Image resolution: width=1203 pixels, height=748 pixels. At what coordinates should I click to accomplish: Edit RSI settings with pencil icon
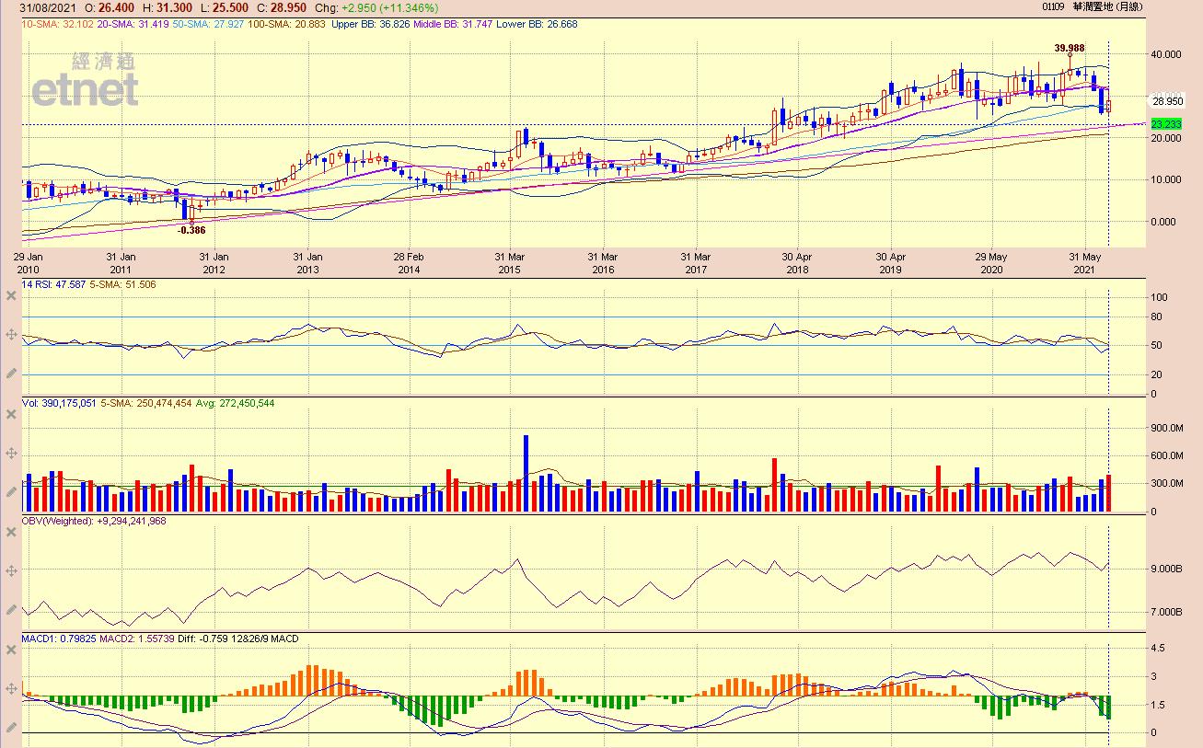click(11, 374)
